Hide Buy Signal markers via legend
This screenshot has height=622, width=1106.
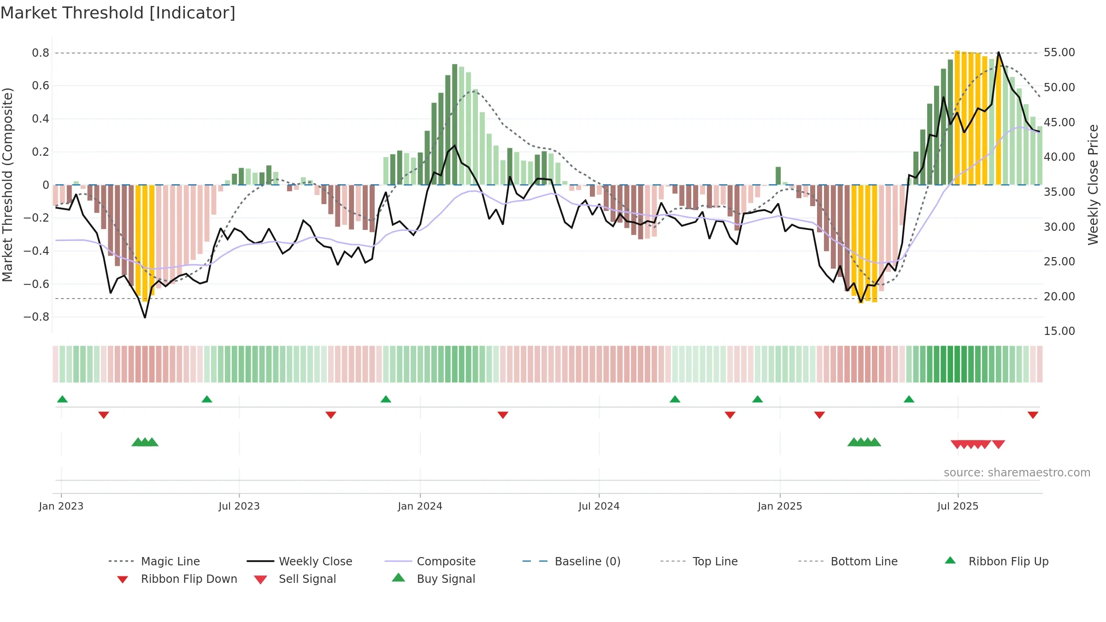pyautogui.click(x=433, y=579)
